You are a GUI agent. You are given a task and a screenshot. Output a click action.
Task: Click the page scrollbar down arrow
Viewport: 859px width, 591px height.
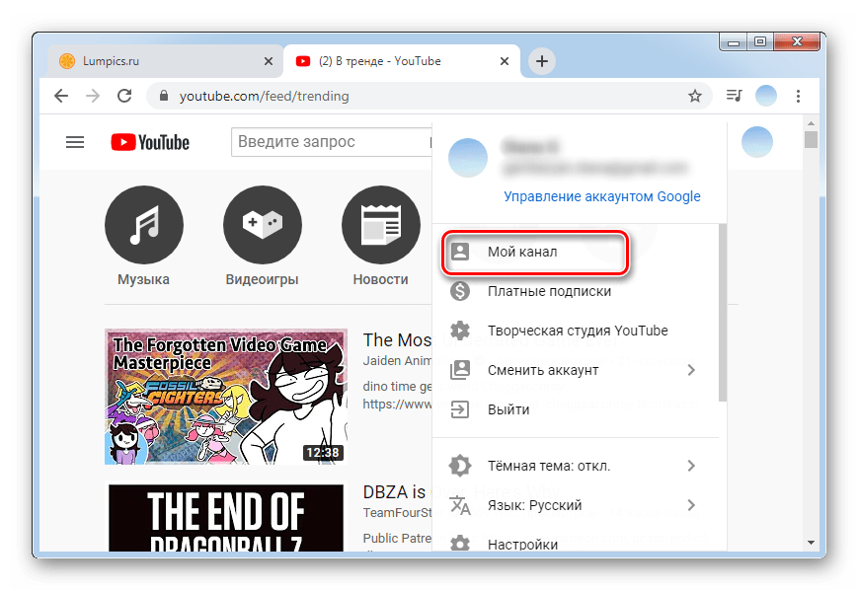pos(812,543)
